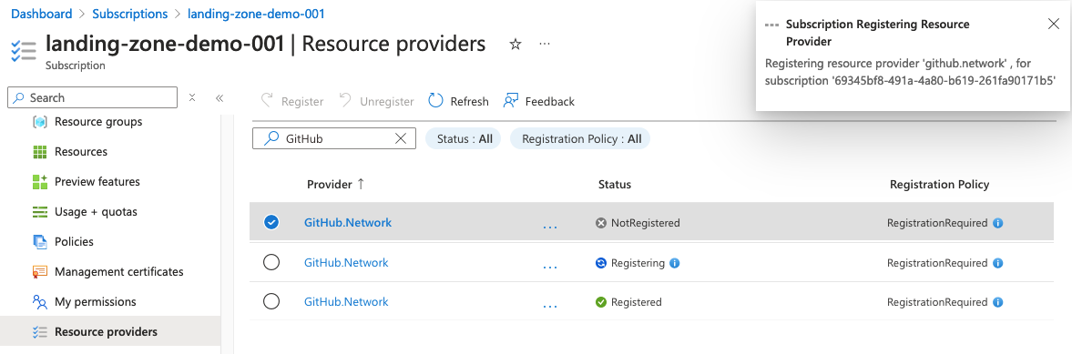Image resolution: width=1072 pixels, height=354 pixels.
Task: Click the green Registered status icon
Action: point(601,302)
